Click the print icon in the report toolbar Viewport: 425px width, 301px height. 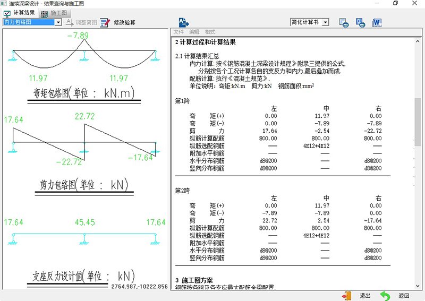coord(344,22)
